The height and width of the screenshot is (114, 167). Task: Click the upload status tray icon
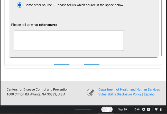point(144,109)
